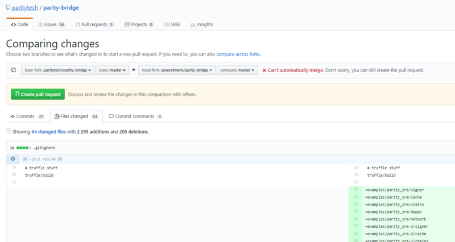Click the Wiki tab book icon
Viewport: 455px width, 242px height.
pyautogui.click(x=167, y=24)
